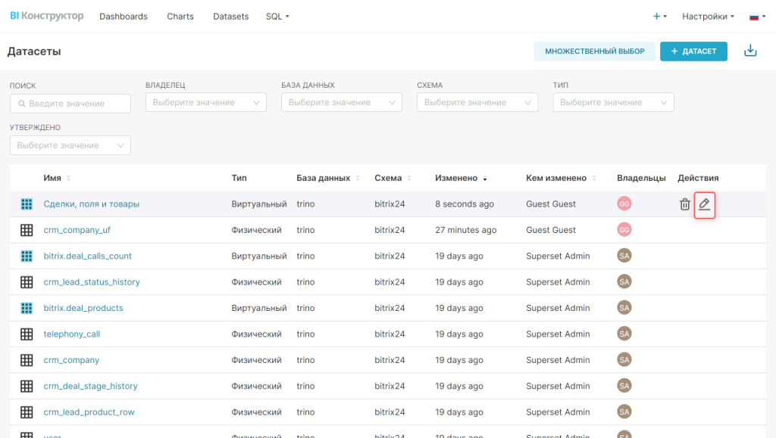Delete Сделки, поля и товары via trash icon
Screen dimensions: 776x438
pos(685,204)
